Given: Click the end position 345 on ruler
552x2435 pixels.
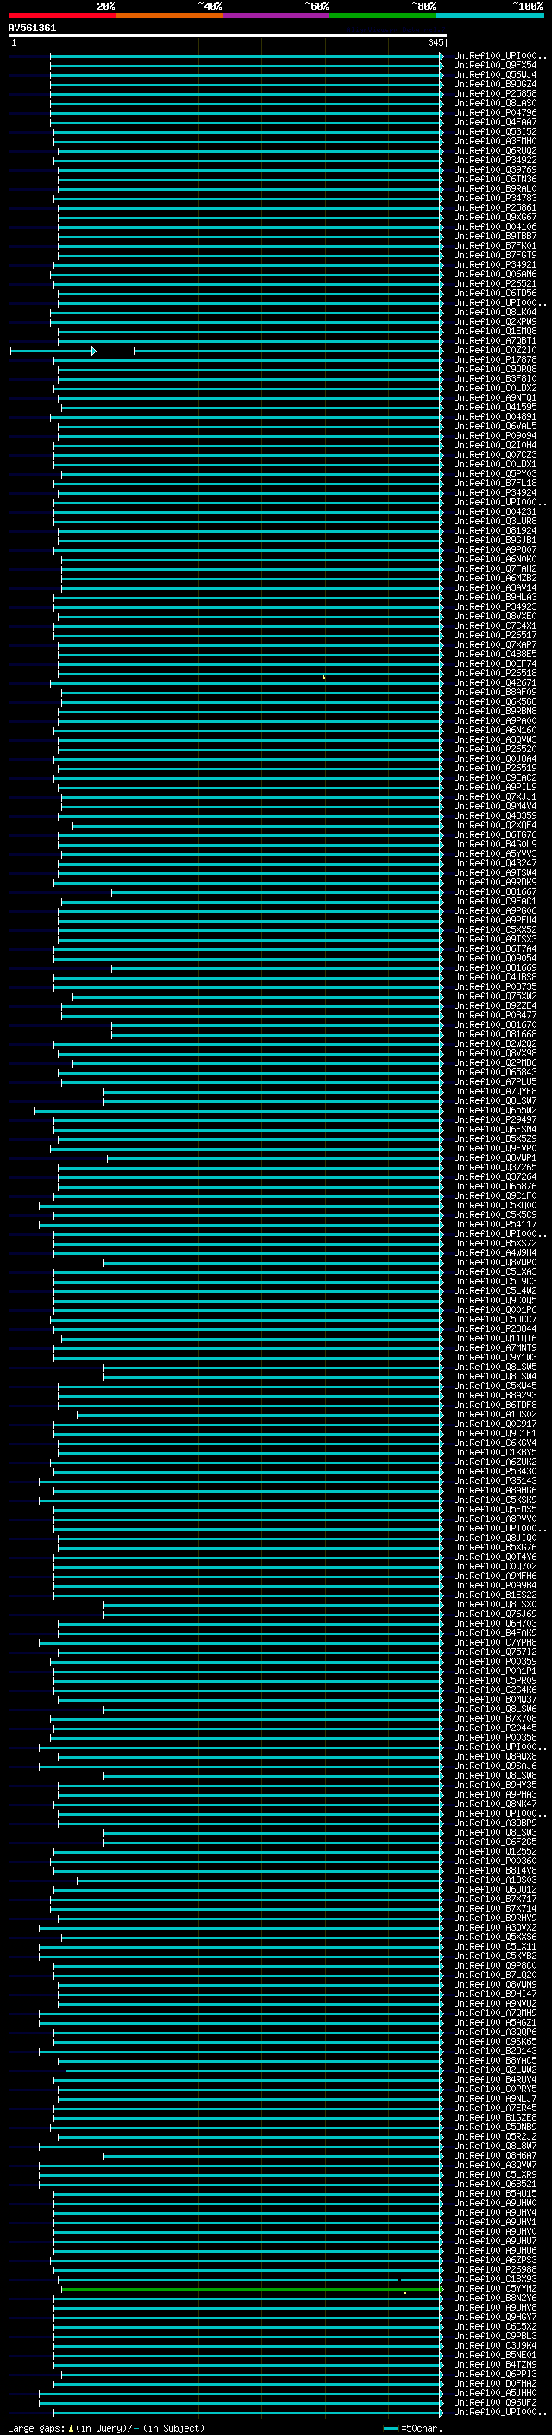Looking at the screenshot, I should tap(435, 42).
